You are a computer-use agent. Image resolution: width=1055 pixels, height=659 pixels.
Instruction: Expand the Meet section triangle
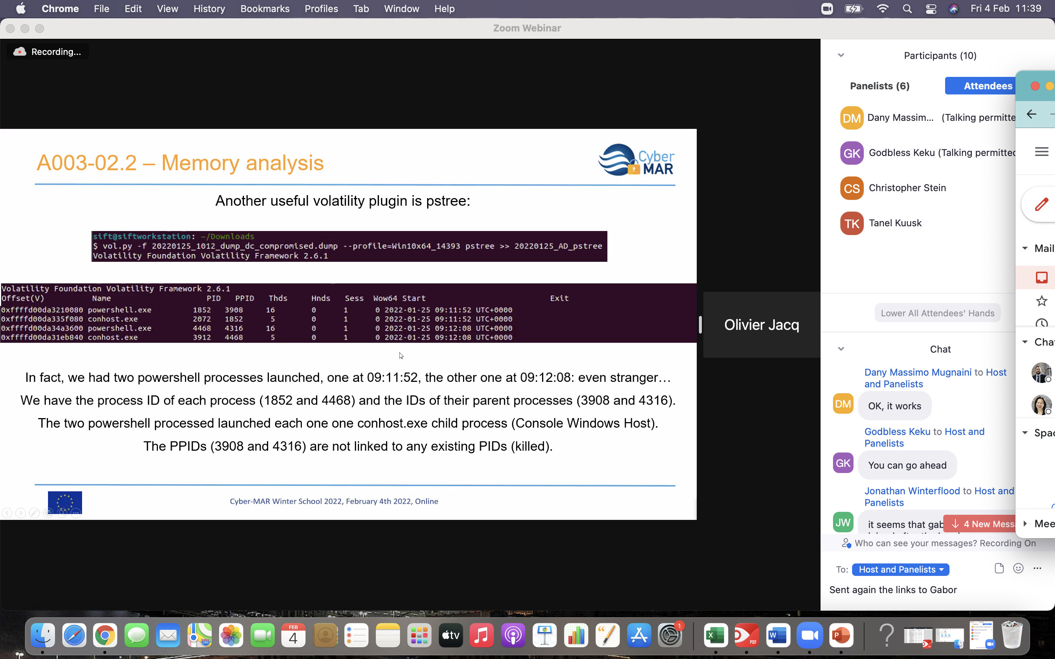click(x=1025, y=524)
